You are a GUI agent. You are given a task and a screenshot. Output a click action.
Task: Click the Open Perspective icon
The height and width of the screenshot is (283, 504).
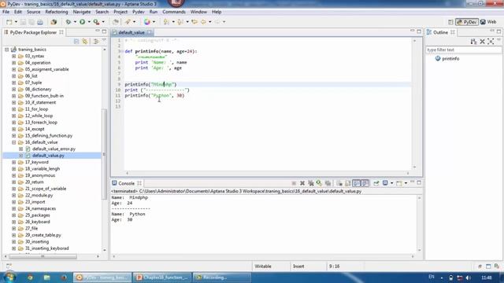pos(450,22)
